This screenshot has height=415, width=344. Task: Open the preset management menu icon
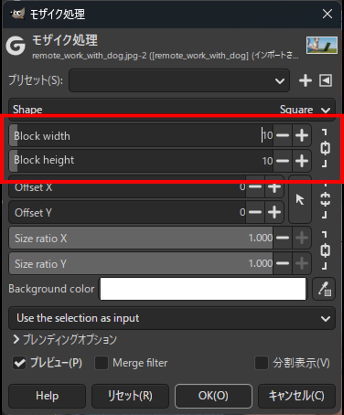[326, 80]
